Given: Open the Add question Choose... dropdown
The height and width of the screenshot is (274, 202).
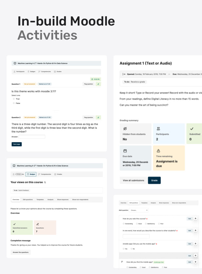Looking at the screenshot, I should (x=139, y=210).
